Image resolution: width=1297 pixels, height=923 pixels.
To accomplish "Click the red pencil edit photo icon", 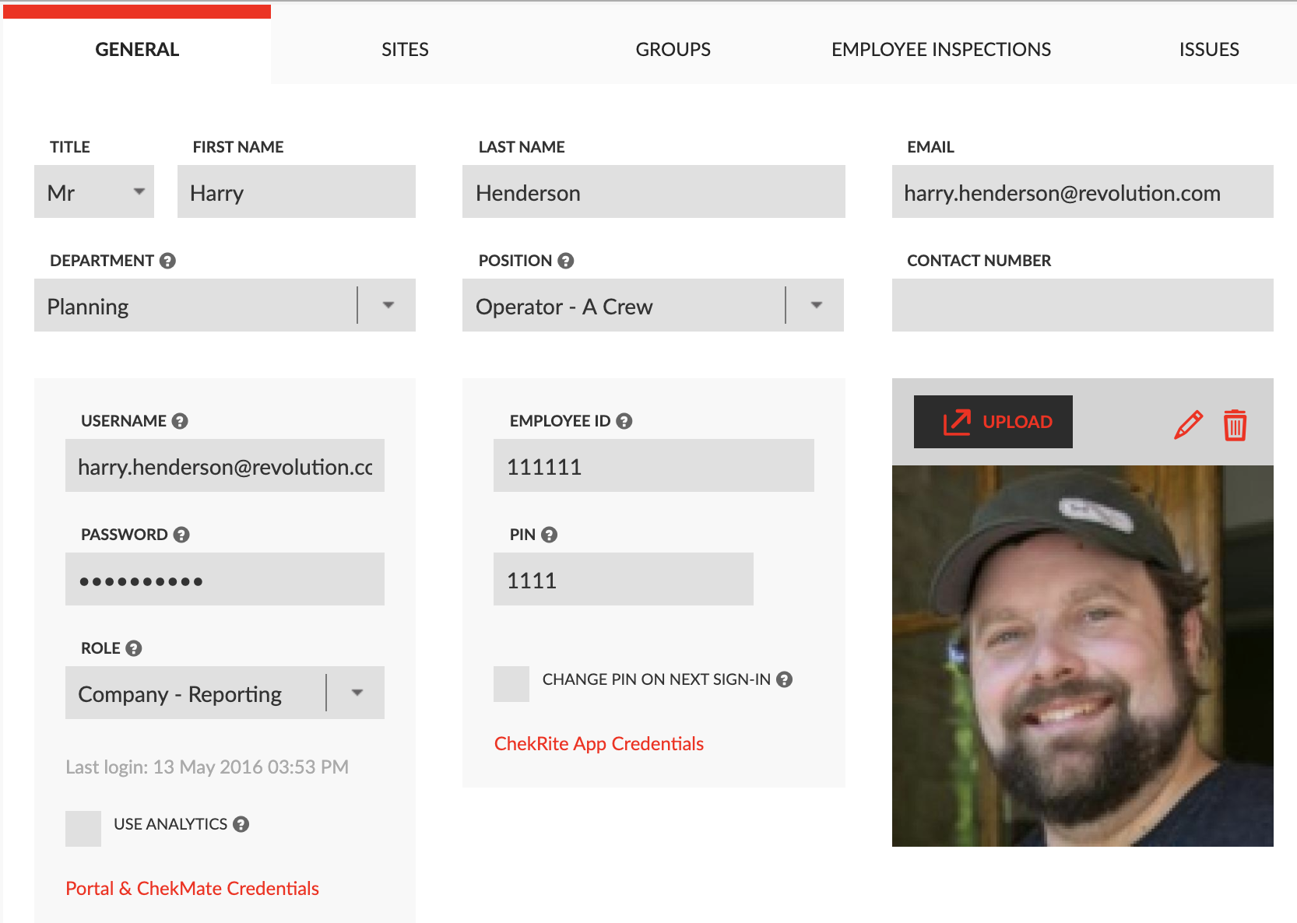I will [1188, 425].
